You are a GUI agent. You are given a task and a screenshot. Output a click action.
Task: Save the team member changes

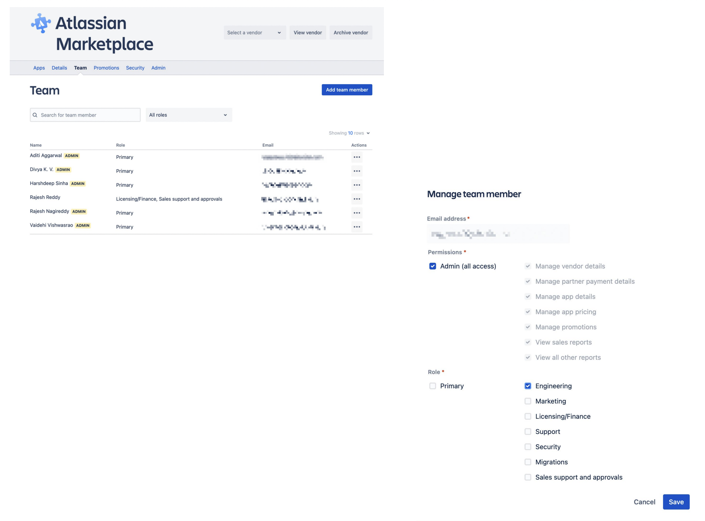pos(676,502)
